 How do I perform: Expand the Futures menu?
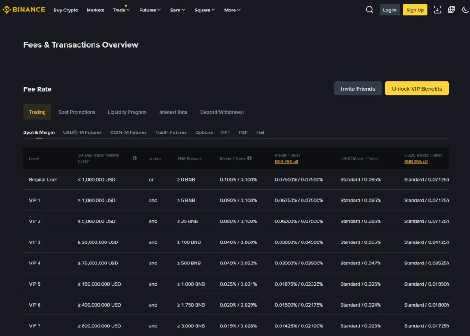pos(150,10)
